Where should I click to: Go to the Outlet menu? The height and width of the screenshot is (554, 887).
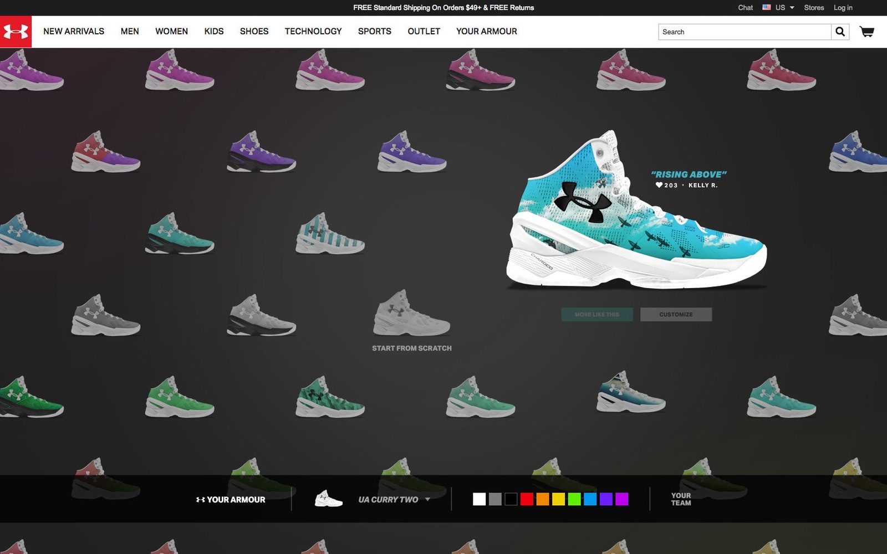click(424, 32)
